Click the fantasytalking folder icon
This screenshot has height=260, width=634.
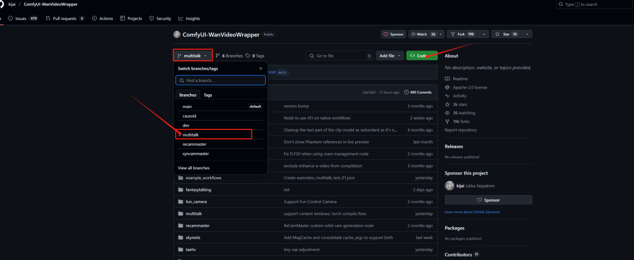pos(181,190)
